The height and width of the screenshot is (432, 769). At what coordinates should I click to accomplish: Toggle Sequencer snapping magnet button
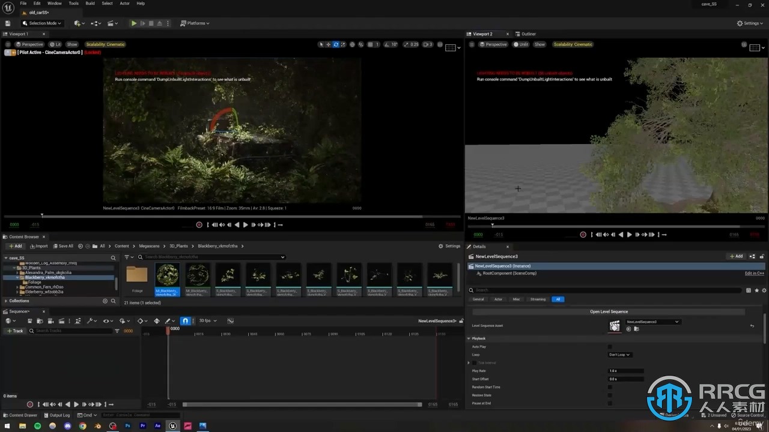[185, 321]
